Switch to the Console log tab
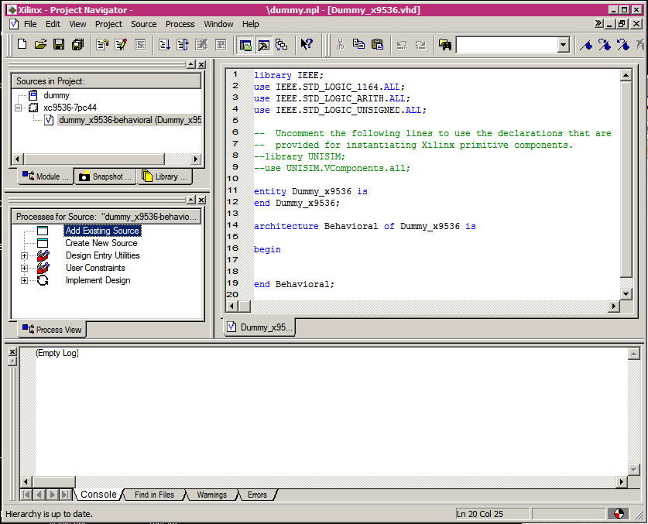Screen dimensions: 648x524 click(99, 495)
